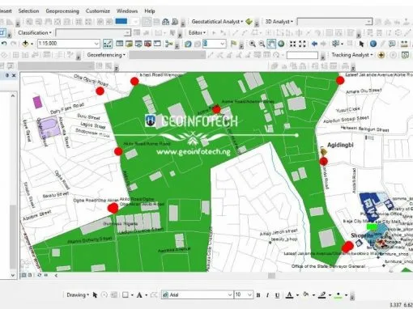This screenshot has height=309, width=413.
Task: Click the Fixed Zoom In icon
Action: [x=292, y=44]
